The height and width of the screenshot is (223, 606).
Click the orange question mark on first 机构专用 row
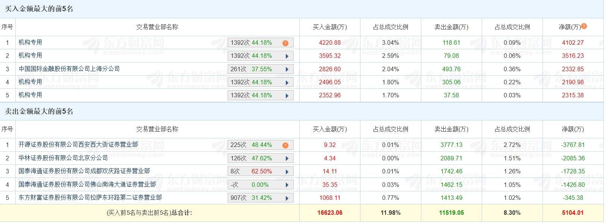pos(285,43)
